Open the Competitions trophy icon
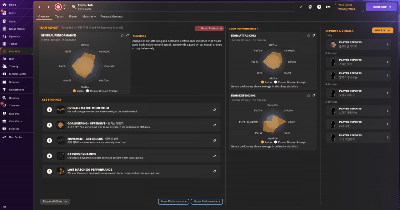This screenshot has width=400, height=210. pyautogui.click(x=4, y=90)
